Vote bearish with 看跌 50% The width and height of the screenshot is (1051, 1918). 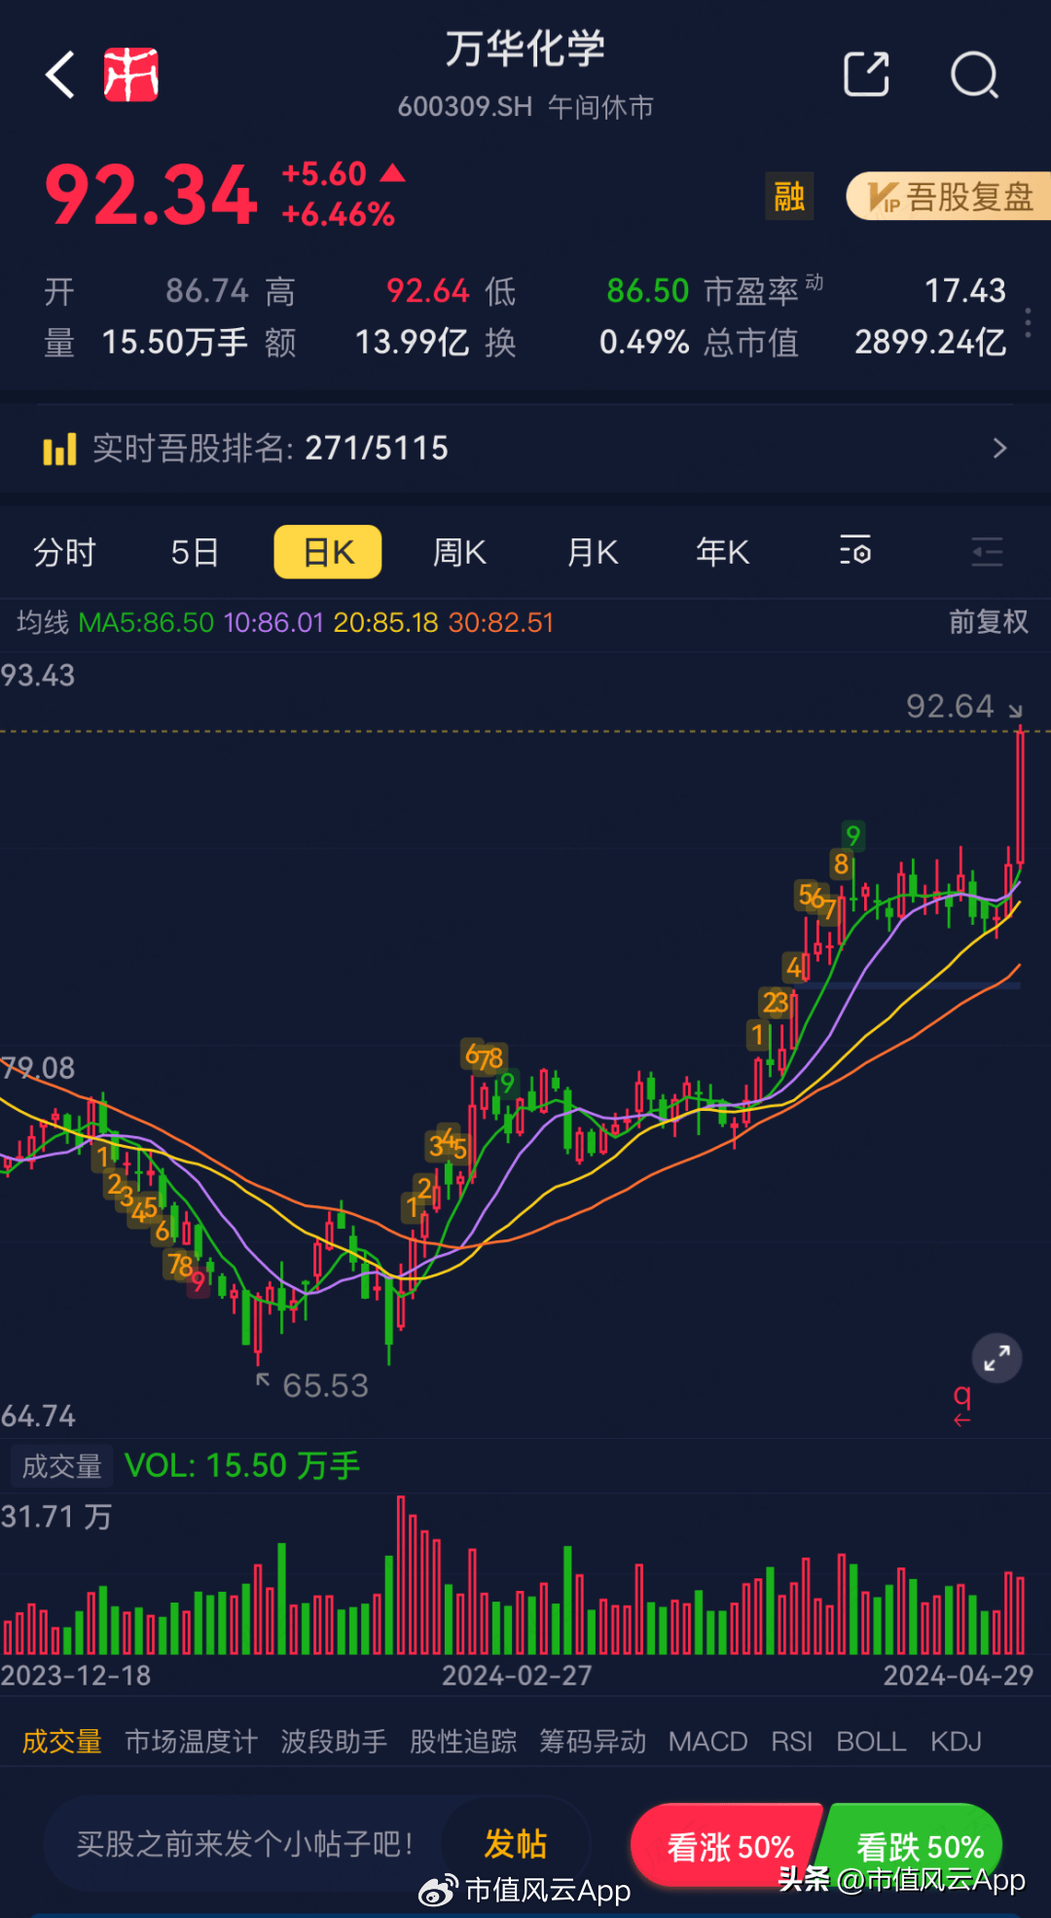click(917, 1845)
